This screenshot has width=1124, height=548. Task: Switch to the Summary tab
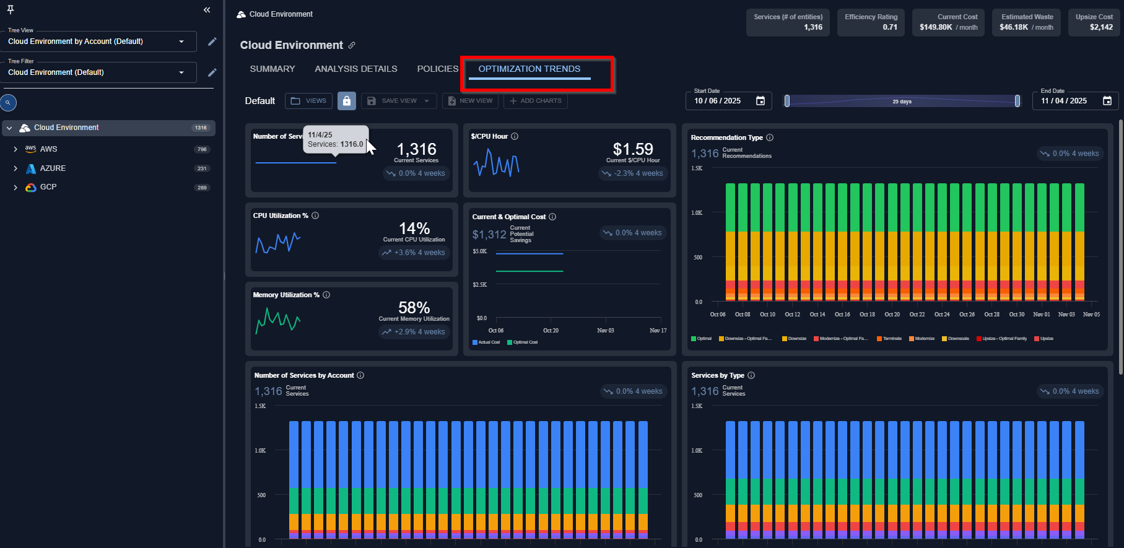(x=272, y=69)
